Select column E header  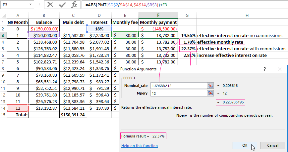pos(125,16)
